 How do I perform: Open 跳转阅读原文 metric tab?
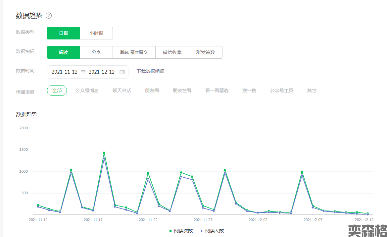point(134,52)
